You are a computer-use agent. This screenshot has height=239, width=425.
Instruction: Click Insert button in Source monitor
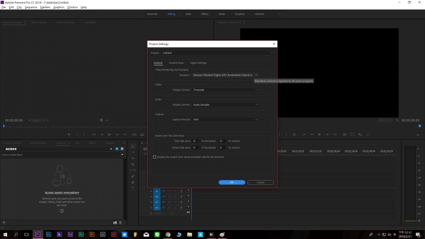pos(134,135)
